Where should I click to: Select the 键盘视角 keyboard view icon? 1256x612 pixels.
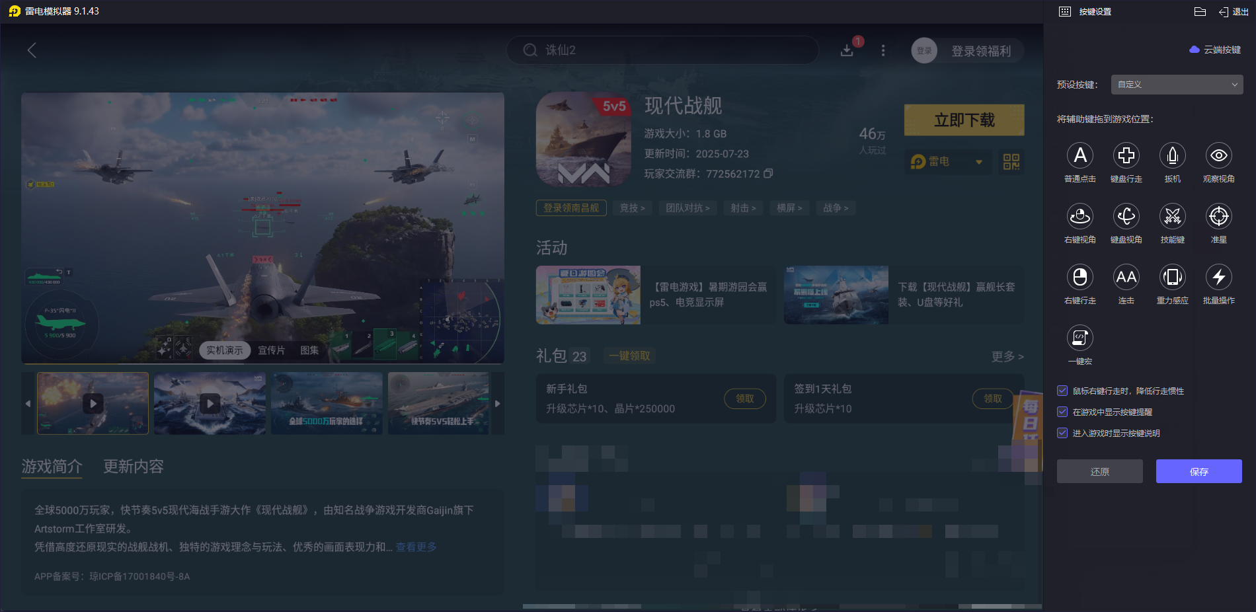[1126, 216]
